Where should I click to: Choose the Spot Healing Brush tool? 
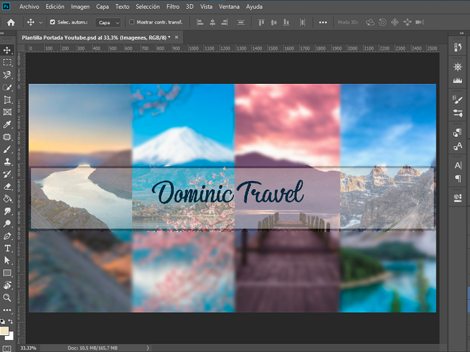(7, 137)
